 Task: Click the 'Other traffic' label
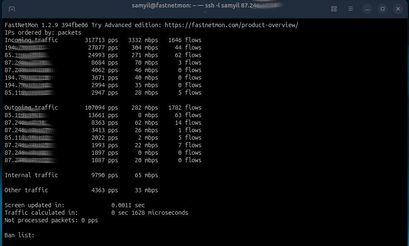pyautogui.click(x=26, y=190)
